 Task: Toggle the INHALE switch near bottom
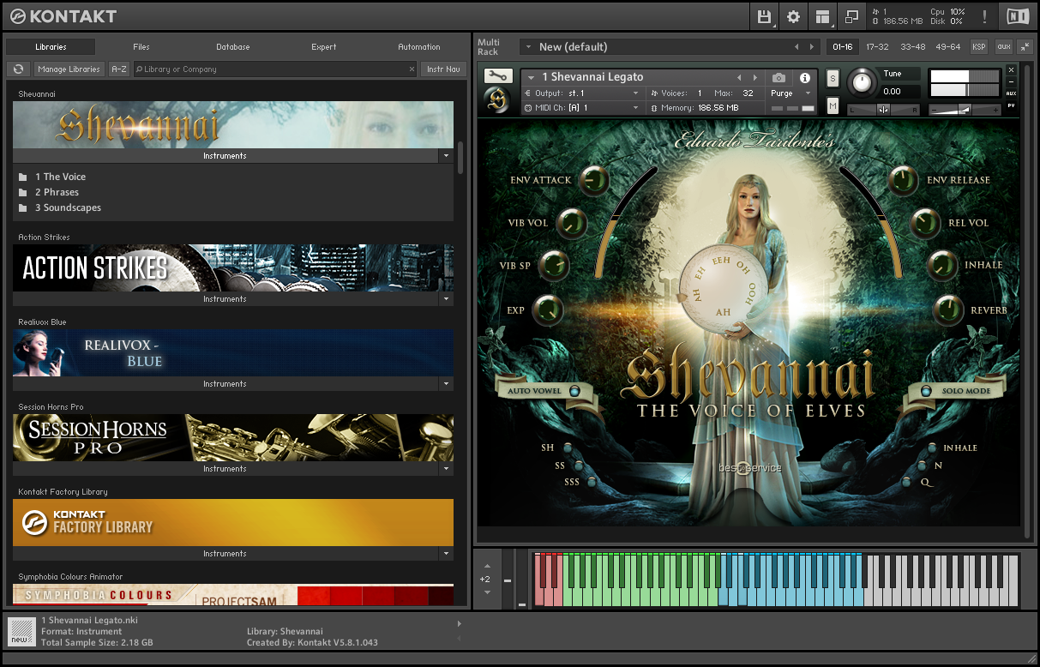[932, 448]
